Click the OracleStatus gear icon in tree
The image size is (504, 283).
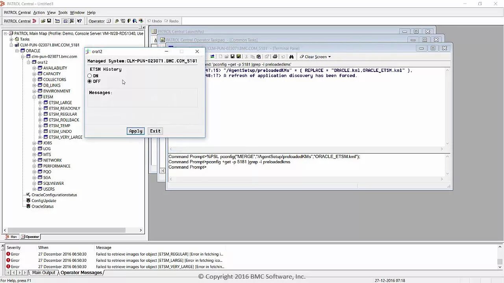pos(28,206)
